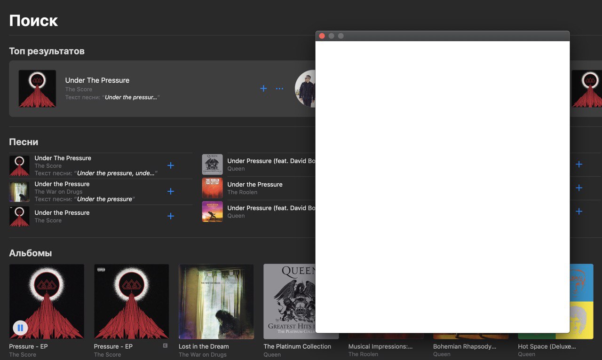Open album title "Hot Space (Deluxe..."

(x=547, y=346)
